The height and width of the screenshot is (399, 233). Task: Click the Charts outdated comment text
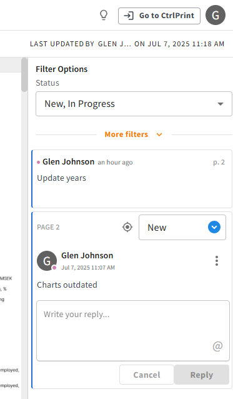click(x=67, y=285)
